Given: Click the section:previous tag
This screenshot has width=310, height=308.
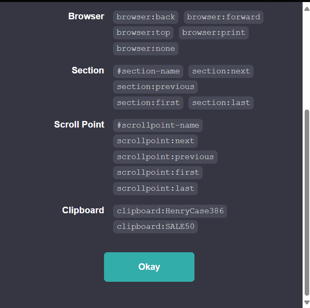Looking at the screenshot, I should (155, 87).
